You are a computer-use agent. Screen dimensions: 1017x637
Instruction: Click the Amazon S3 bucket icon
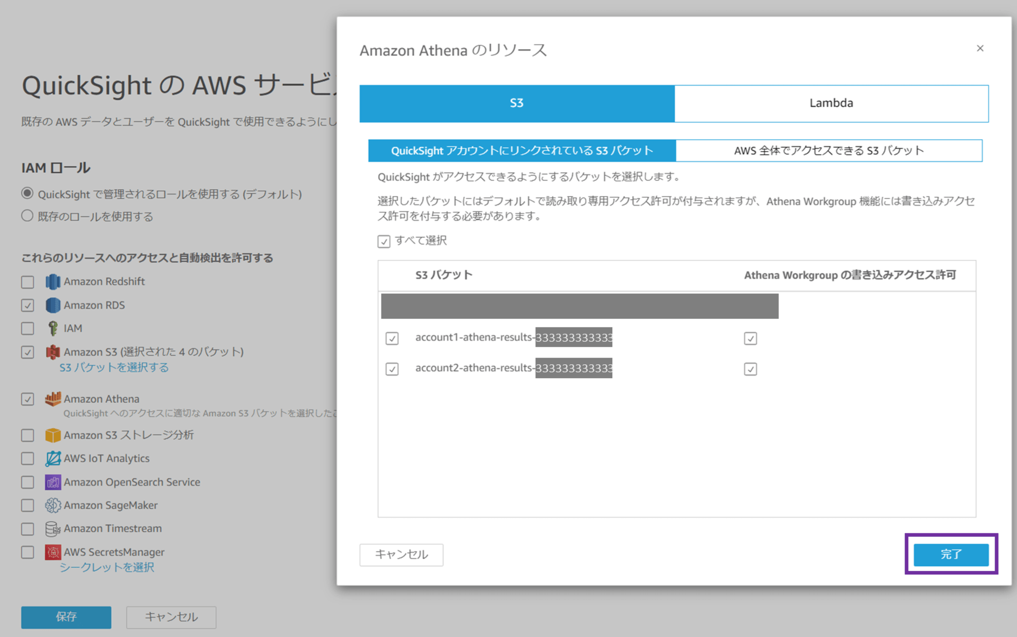pyautogui.click(x=53, y=352)
